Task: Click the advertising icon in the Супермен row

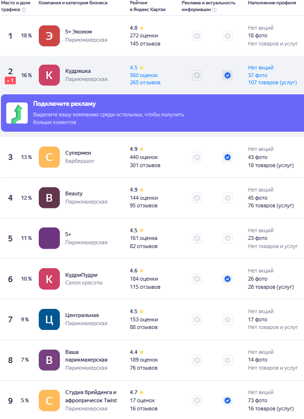Action: coord(197,157)
